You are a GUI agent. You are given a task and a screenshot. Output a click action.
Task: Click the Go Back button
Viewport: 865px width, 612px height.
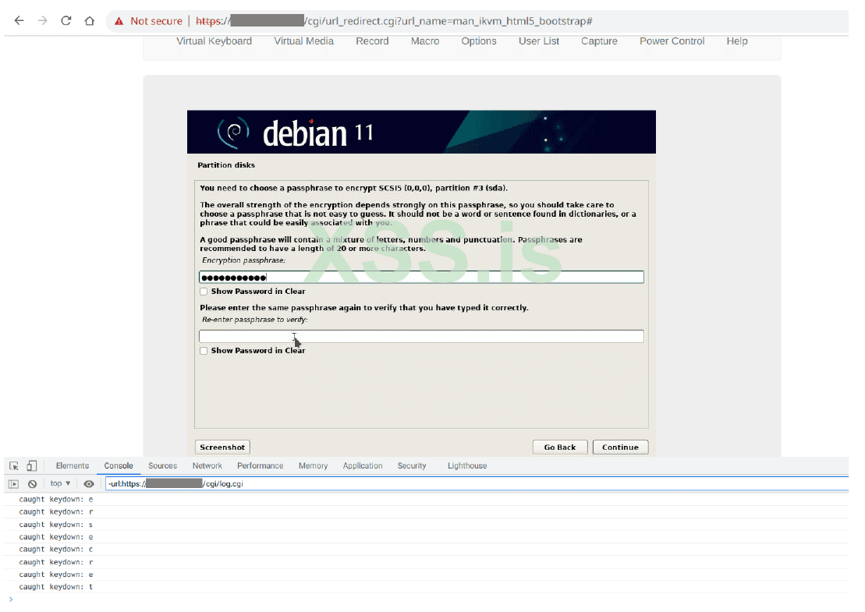[x=560, y=448]
